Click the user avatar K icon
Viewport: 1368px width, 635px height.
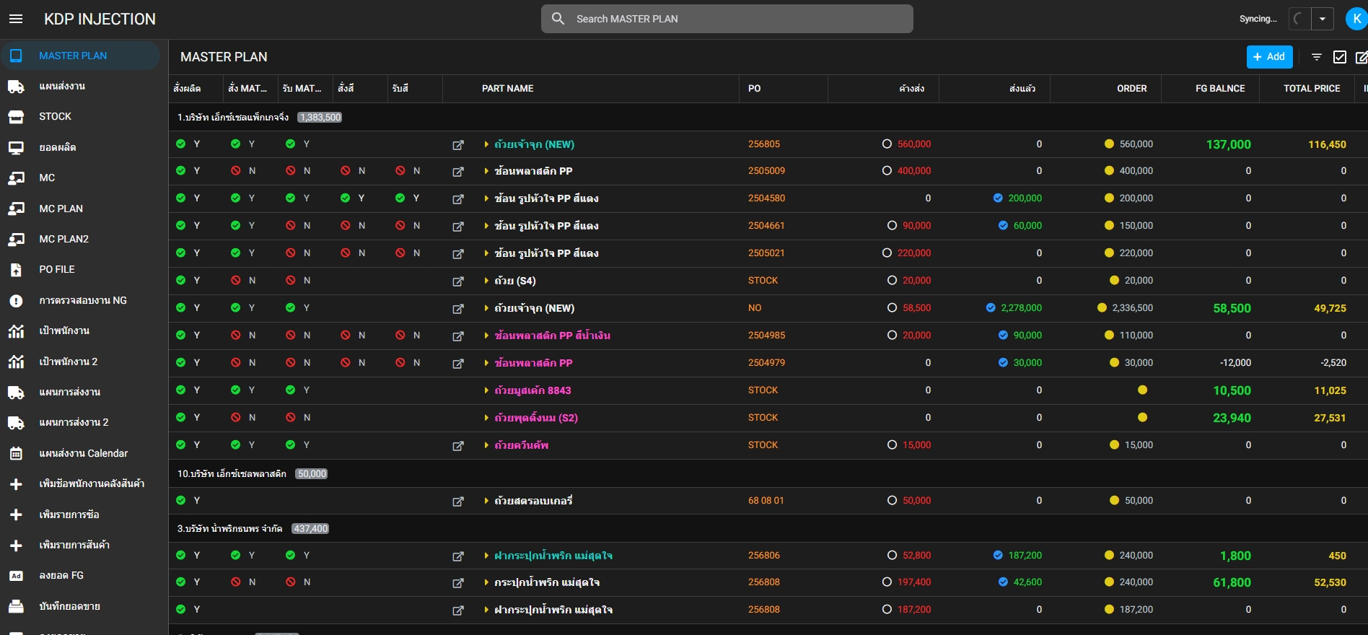coord(1356,19)
